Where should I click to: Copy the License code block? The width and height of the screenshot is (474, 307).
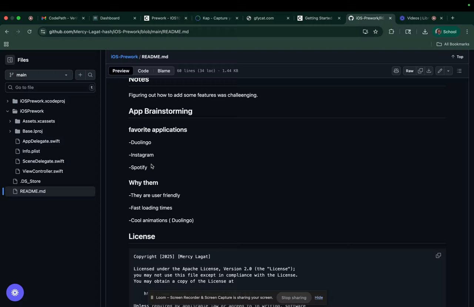point(438,256)
